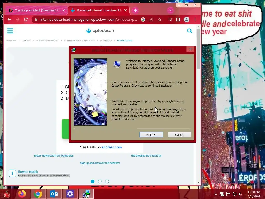Open the taskbar clock showing 11:20 PM
Screen dimensions: 265x199
[254, 194]
